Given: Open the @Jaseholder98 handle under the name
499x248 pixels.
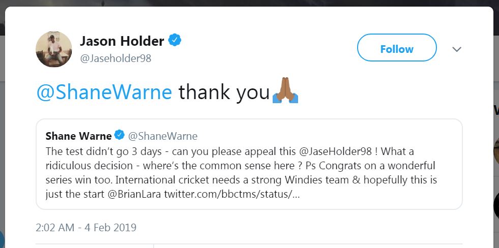Looking at the screenshot, I should point(115,58).
